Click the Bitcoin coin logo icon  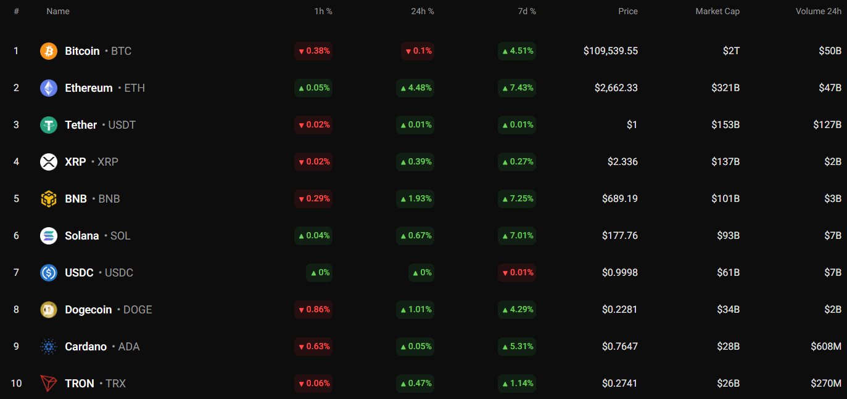pyautogui.click(x=49, y=51)
